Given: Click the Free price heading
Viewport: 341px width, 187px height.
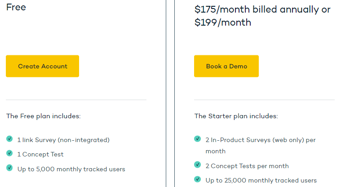Looking at the screenshot, I should pos(16,7).
